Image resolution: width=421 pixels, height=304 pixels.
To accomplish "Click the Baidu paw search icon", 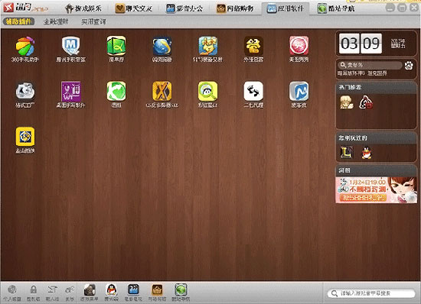I will (409, 65).
